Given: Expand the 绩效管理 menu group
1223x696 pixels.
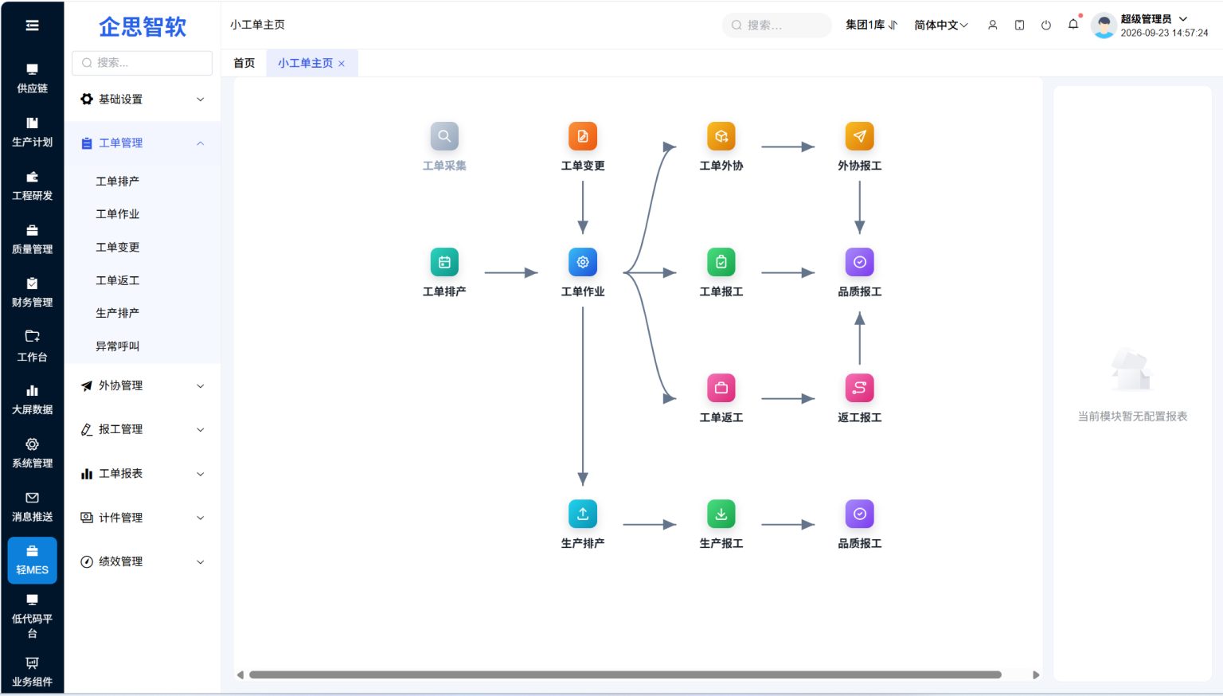Looking at the screenshot, I should click(143, 561).
